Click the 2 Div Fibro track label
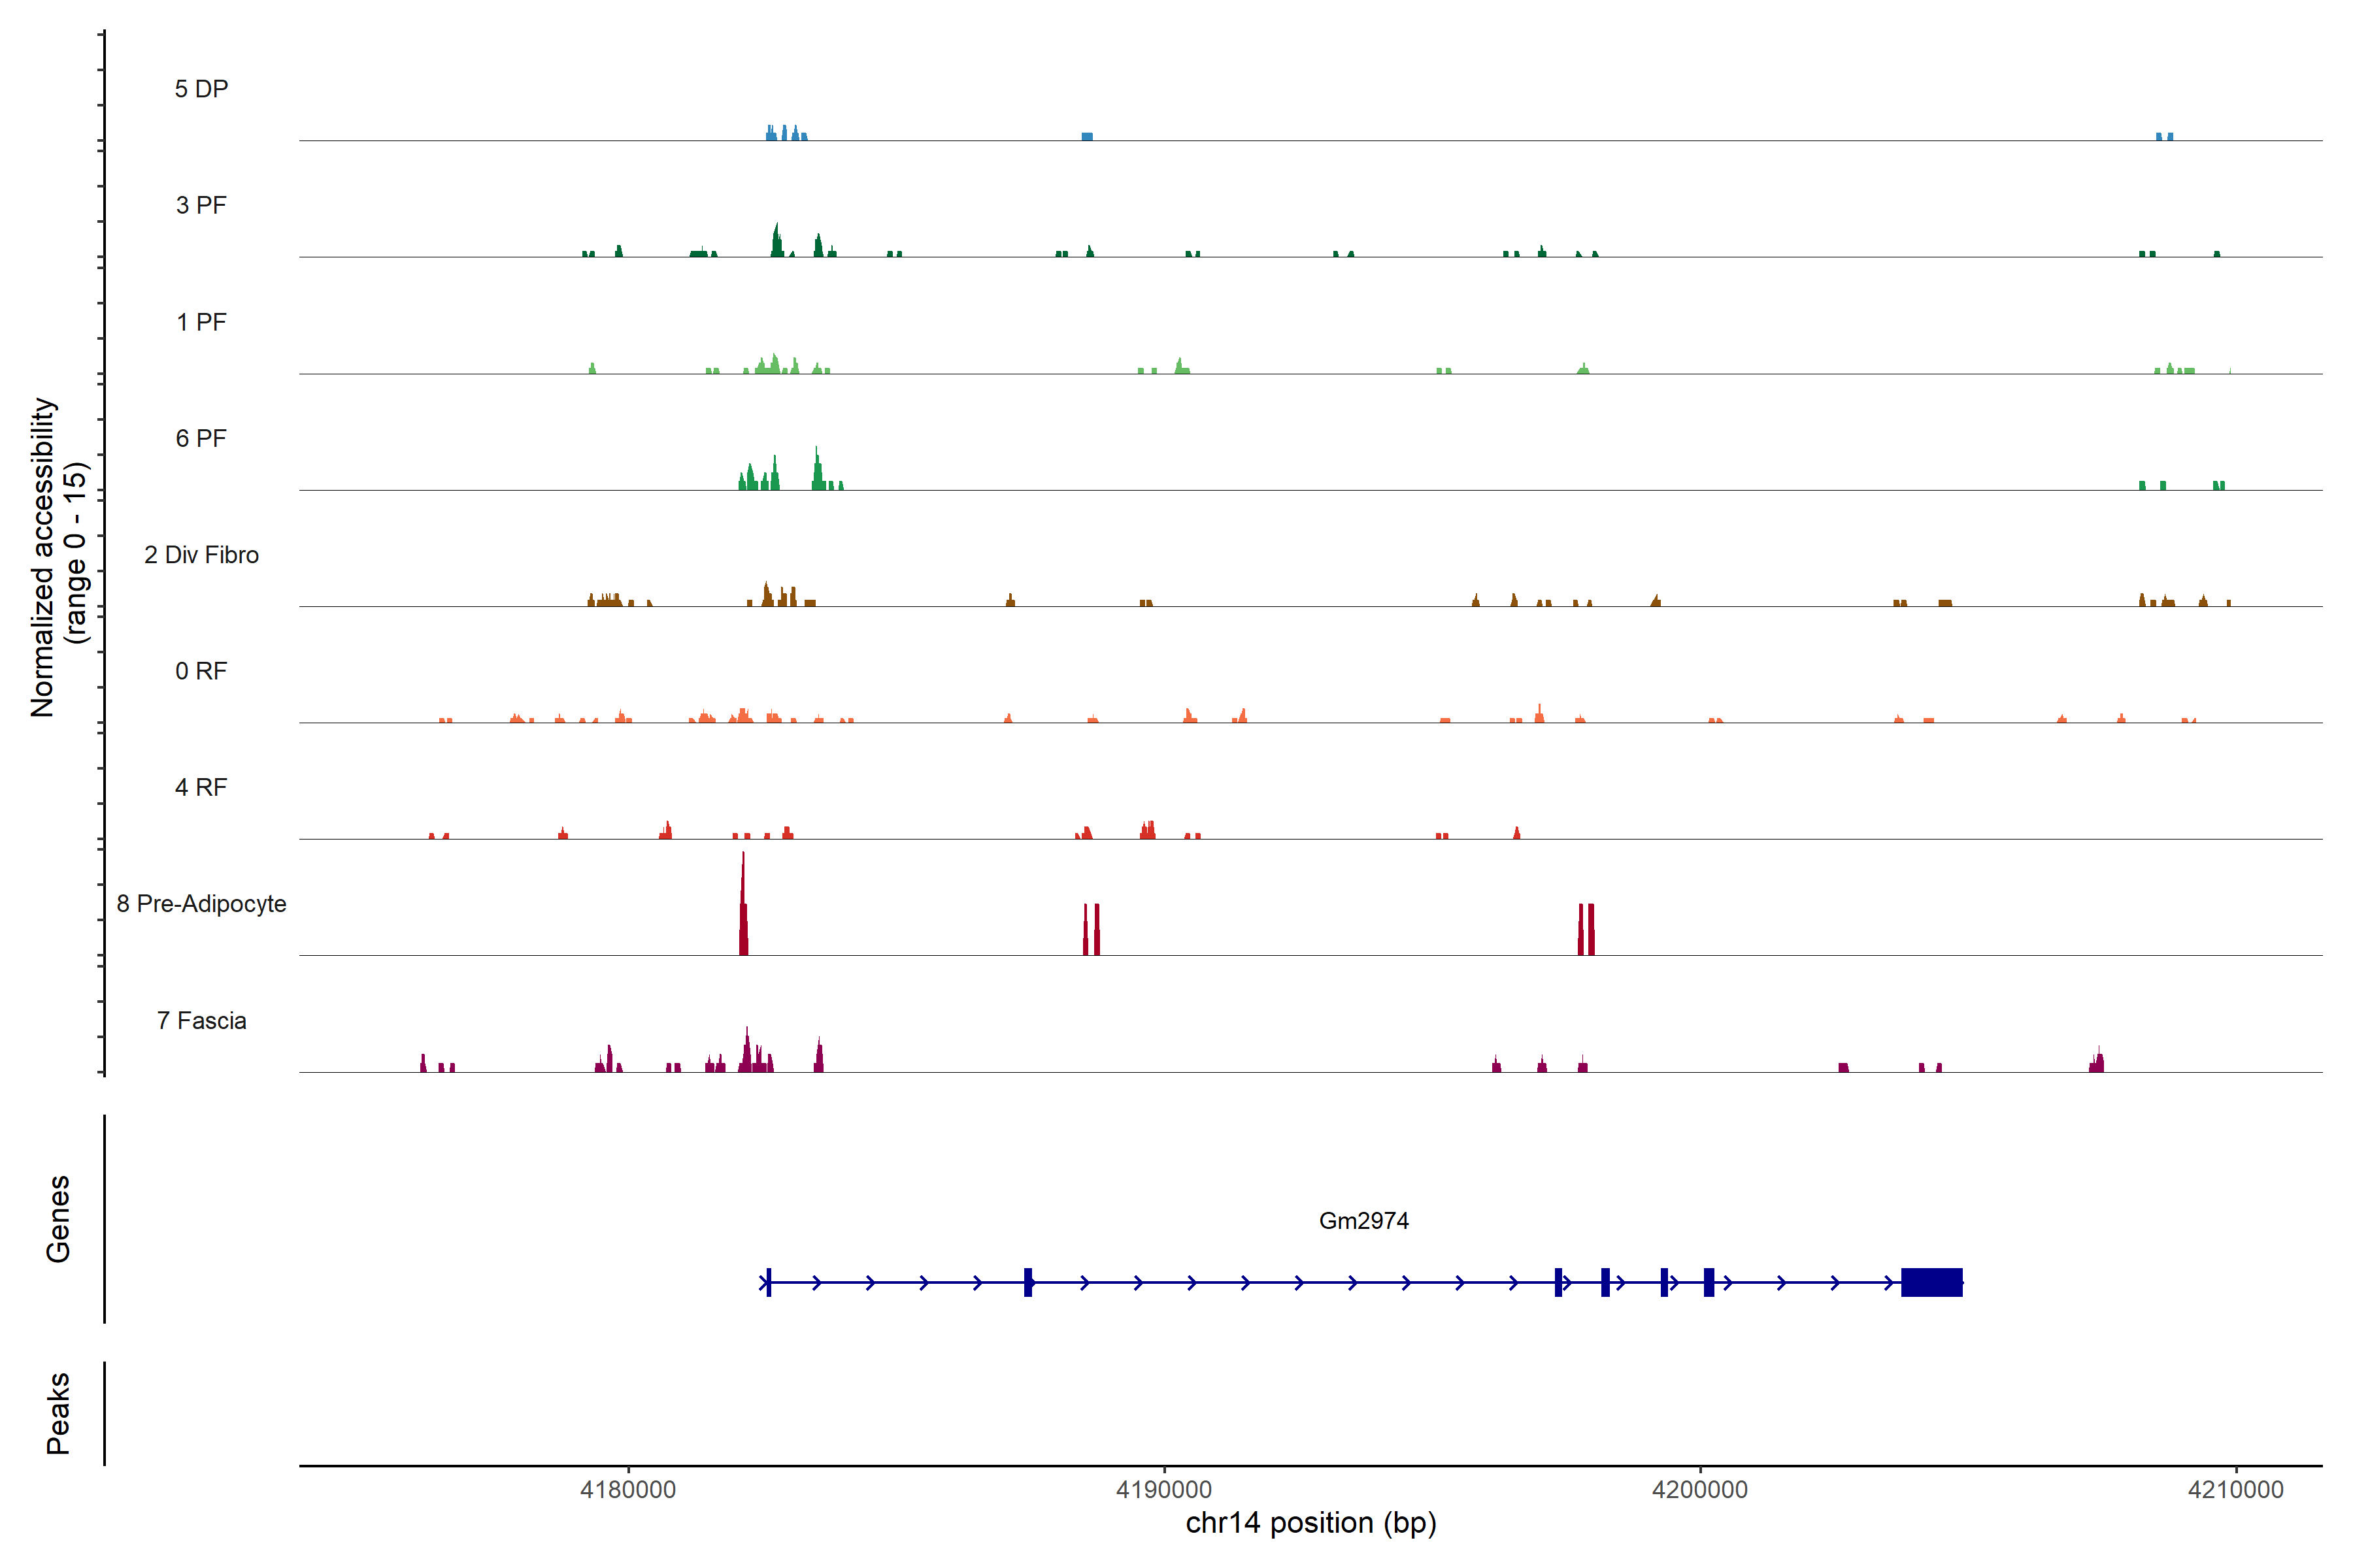This screenshot has width=2353, height=1568. coord(201,555)
